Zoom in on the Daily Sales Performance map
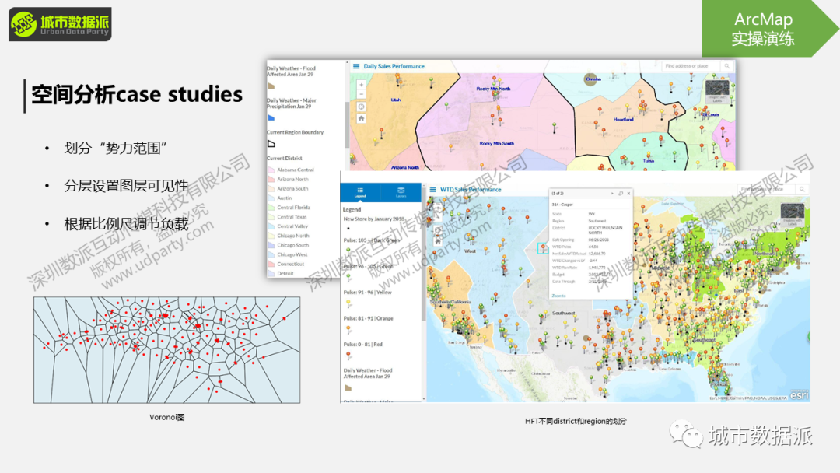 point(361,85)
